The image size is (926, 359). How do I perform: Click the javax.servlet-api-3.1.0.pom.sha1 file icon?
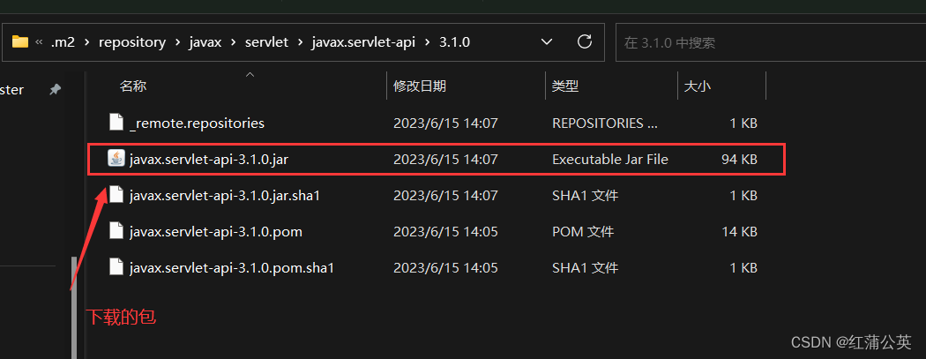(116, 267)
